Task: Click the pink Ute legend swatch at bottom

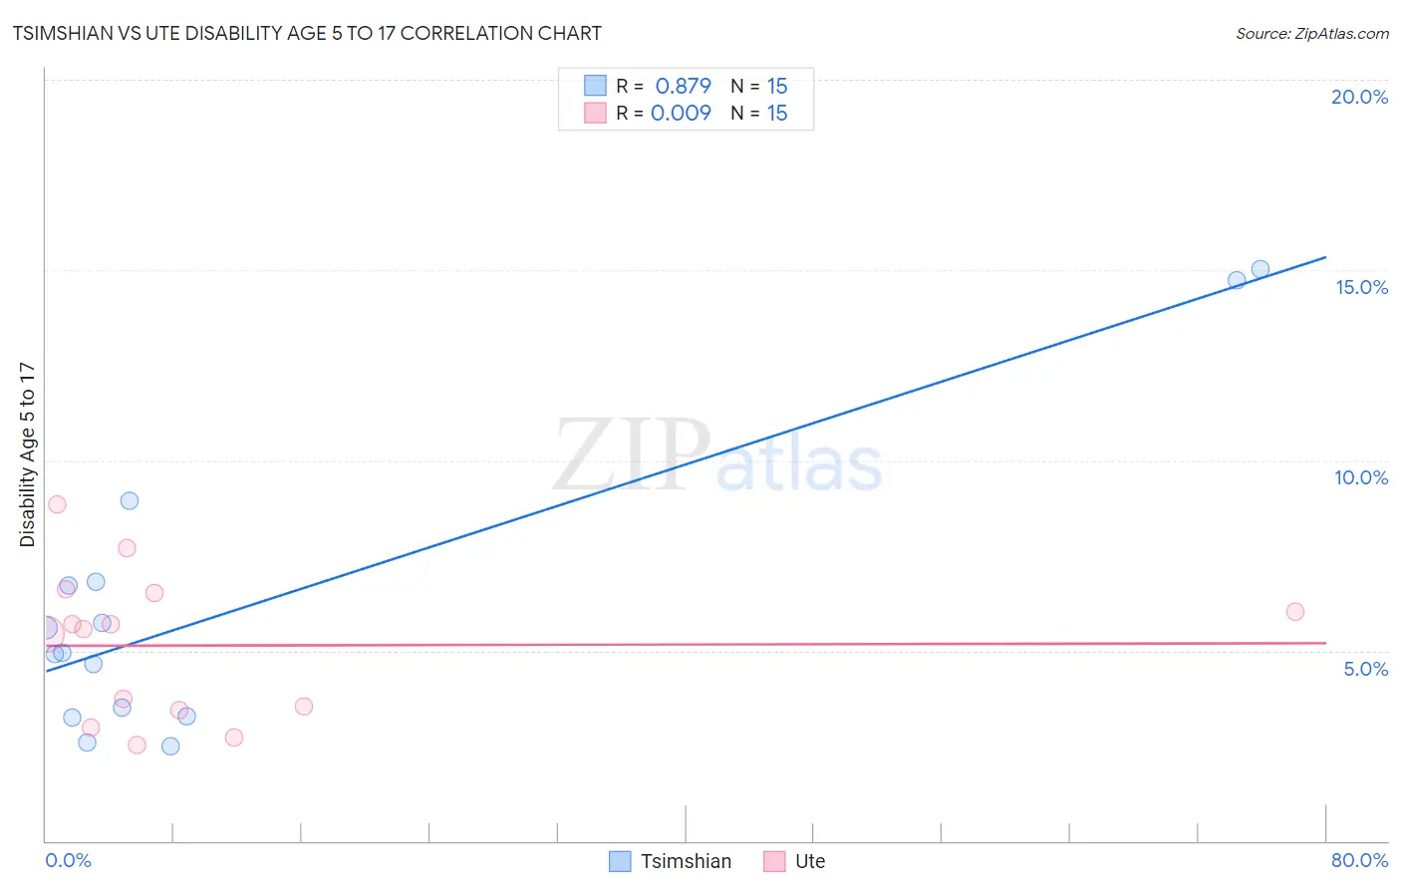Action: (774, 861)
